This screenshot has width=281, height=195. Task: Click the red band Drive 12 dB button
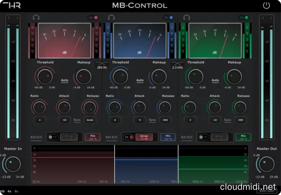[x=69, y=137]
